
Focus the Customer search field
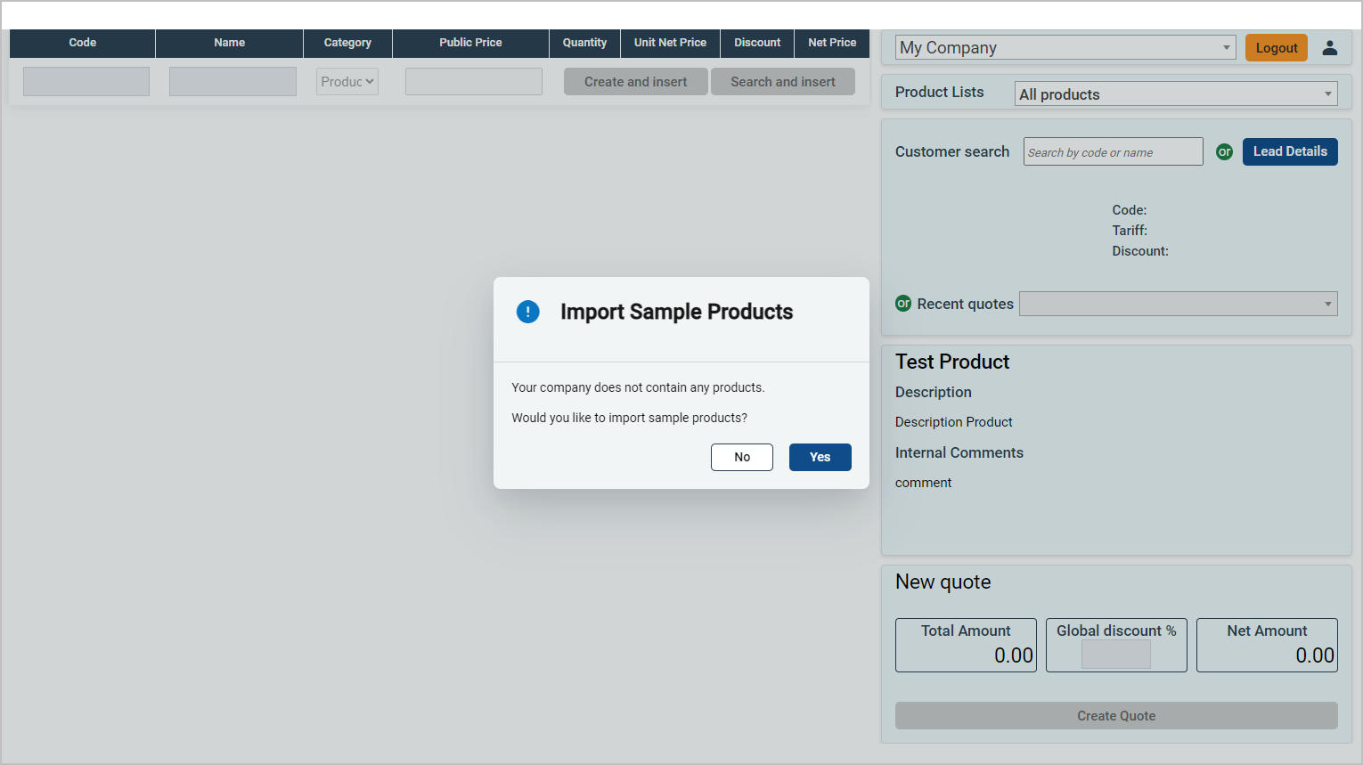(x=1114, y=151)
